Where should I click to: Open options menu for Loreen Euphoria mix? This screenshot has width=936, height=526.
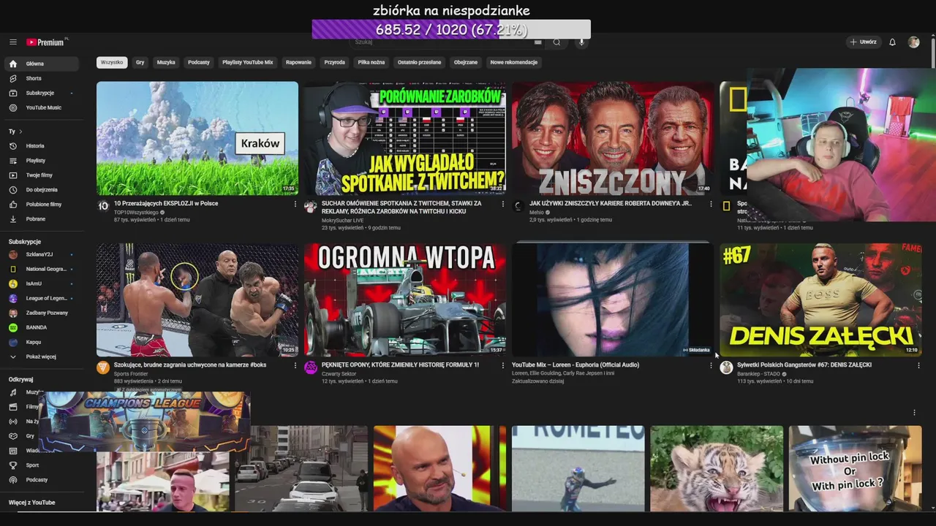(x=711, y=365)
